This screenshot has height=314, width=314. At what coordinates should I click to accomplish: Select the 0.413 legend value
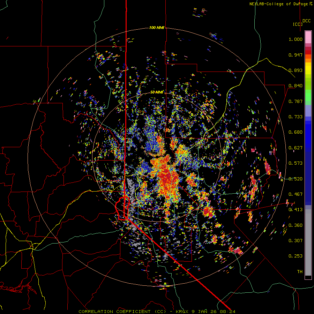[x=296, y=210]
